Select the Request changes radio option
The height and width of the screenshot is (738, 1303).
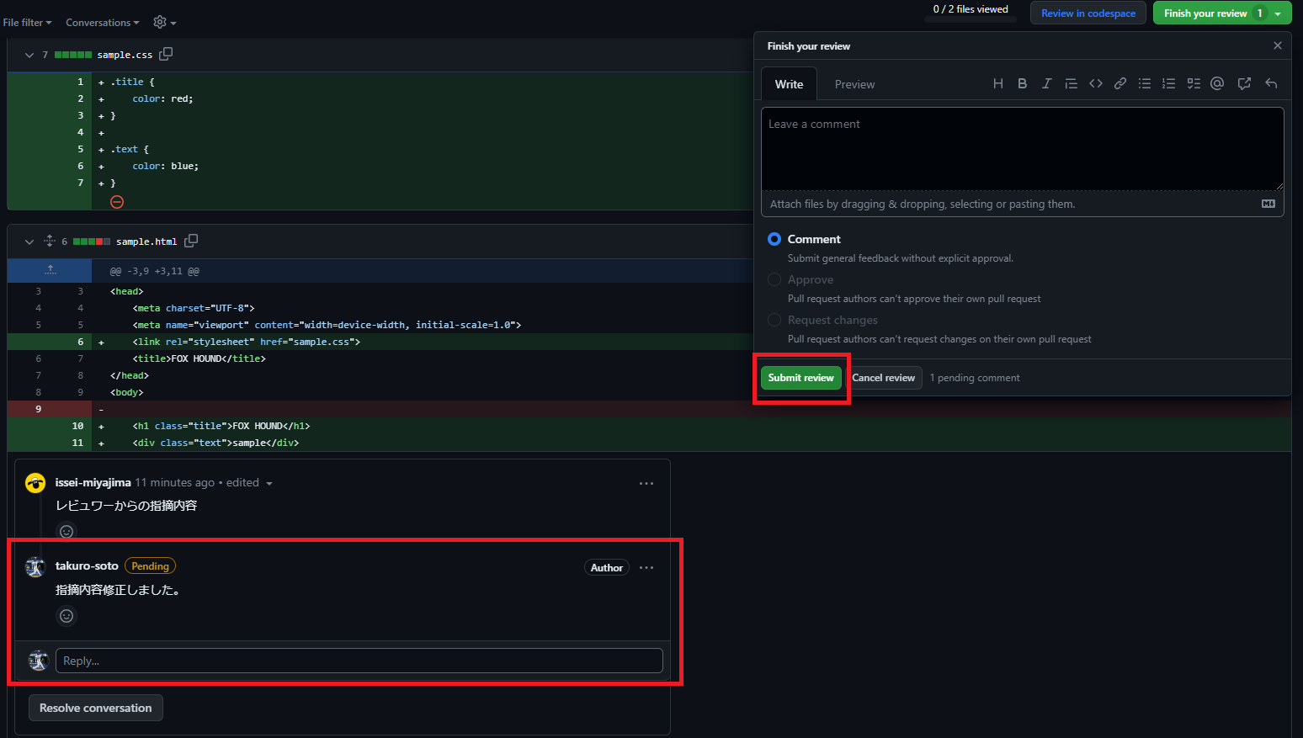(x=774, y=320)
